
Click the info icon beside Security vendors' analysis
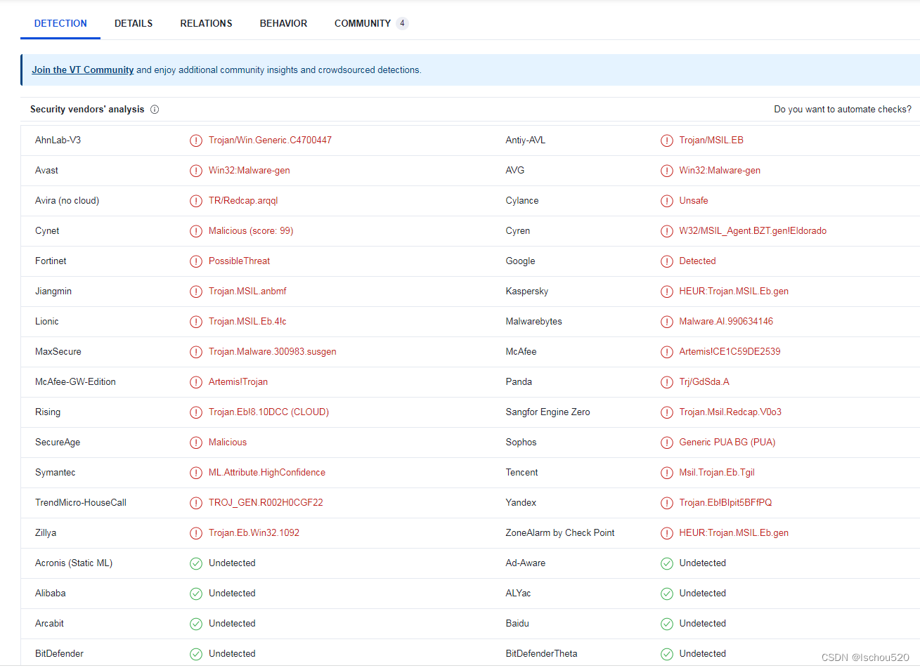(x=155, y=110)
